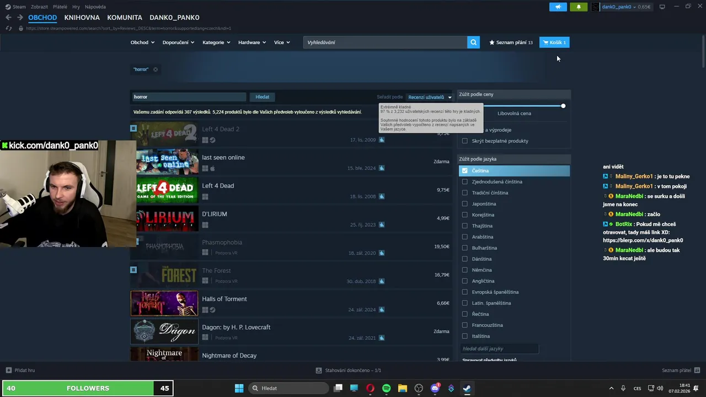Screen dimensions: 706x397
Task: Click the thumbs-up review icon for D'LIRIUM
Action: pos(382,225)
